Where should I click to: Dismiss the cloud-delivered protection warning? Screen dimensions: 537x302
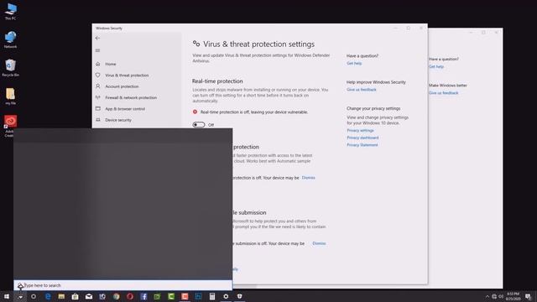[308, 178]
